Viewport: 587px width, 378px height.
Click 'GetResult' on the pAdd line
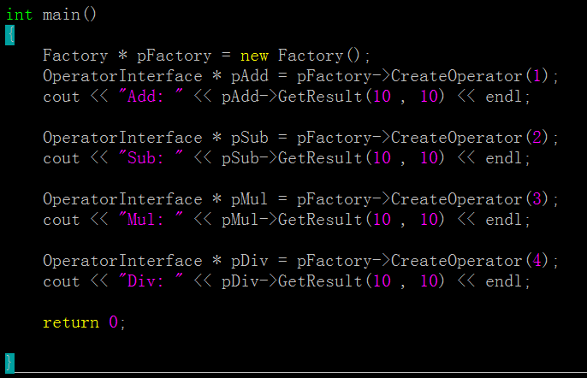(x=320, y=97)
